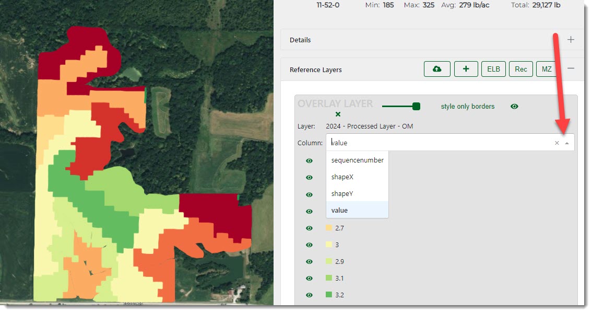Choose shapeX in the dropdown

pos(342,177)
